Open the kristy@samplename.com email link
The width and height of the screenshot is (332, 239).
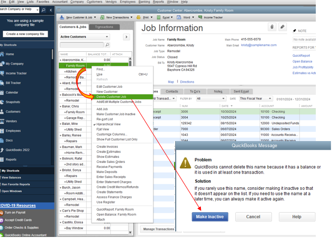click(x=259, y=45)
